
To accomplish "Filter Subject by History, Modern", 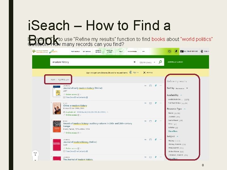I will coord(177,144).
